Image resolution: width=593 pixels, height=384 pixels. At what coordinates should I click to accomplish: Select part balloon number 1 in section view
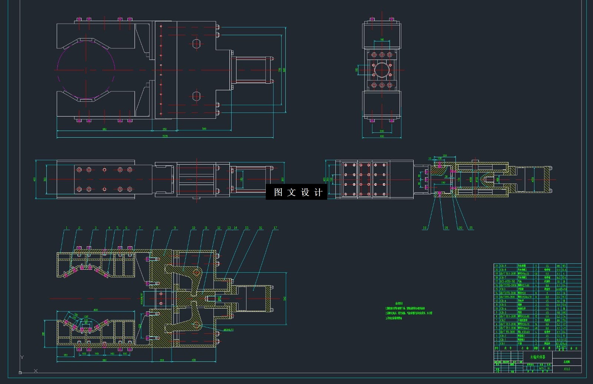point(67,228)
